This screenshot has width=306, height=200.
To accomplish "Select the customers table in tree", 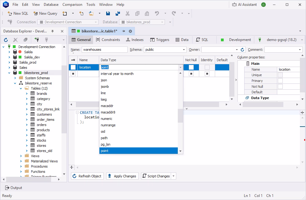I will coord(44,114).
